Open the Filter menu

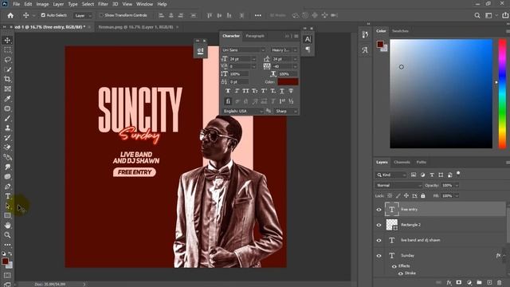pyautogui.click(x=103, y=4)
